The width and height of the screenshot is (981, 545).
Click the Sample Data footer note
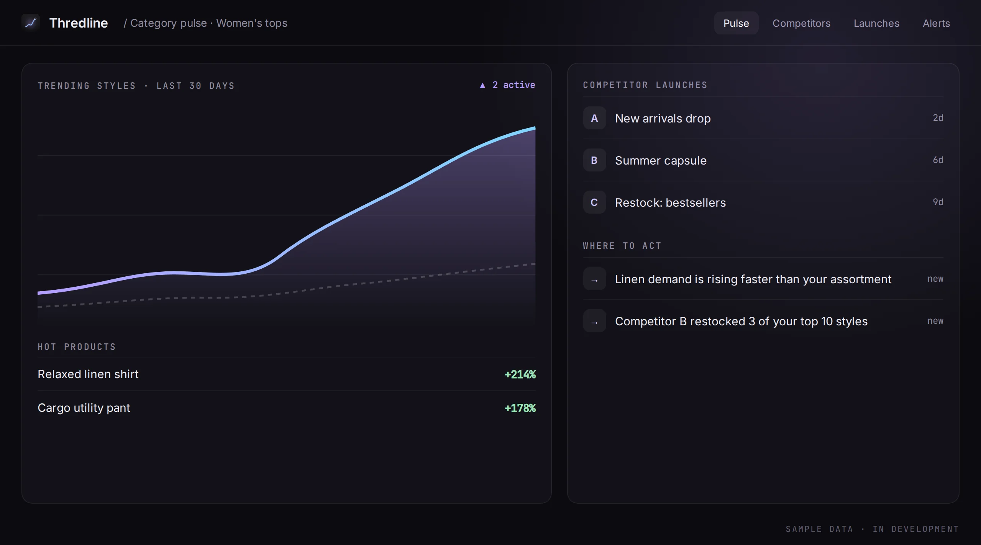[872, 529]
